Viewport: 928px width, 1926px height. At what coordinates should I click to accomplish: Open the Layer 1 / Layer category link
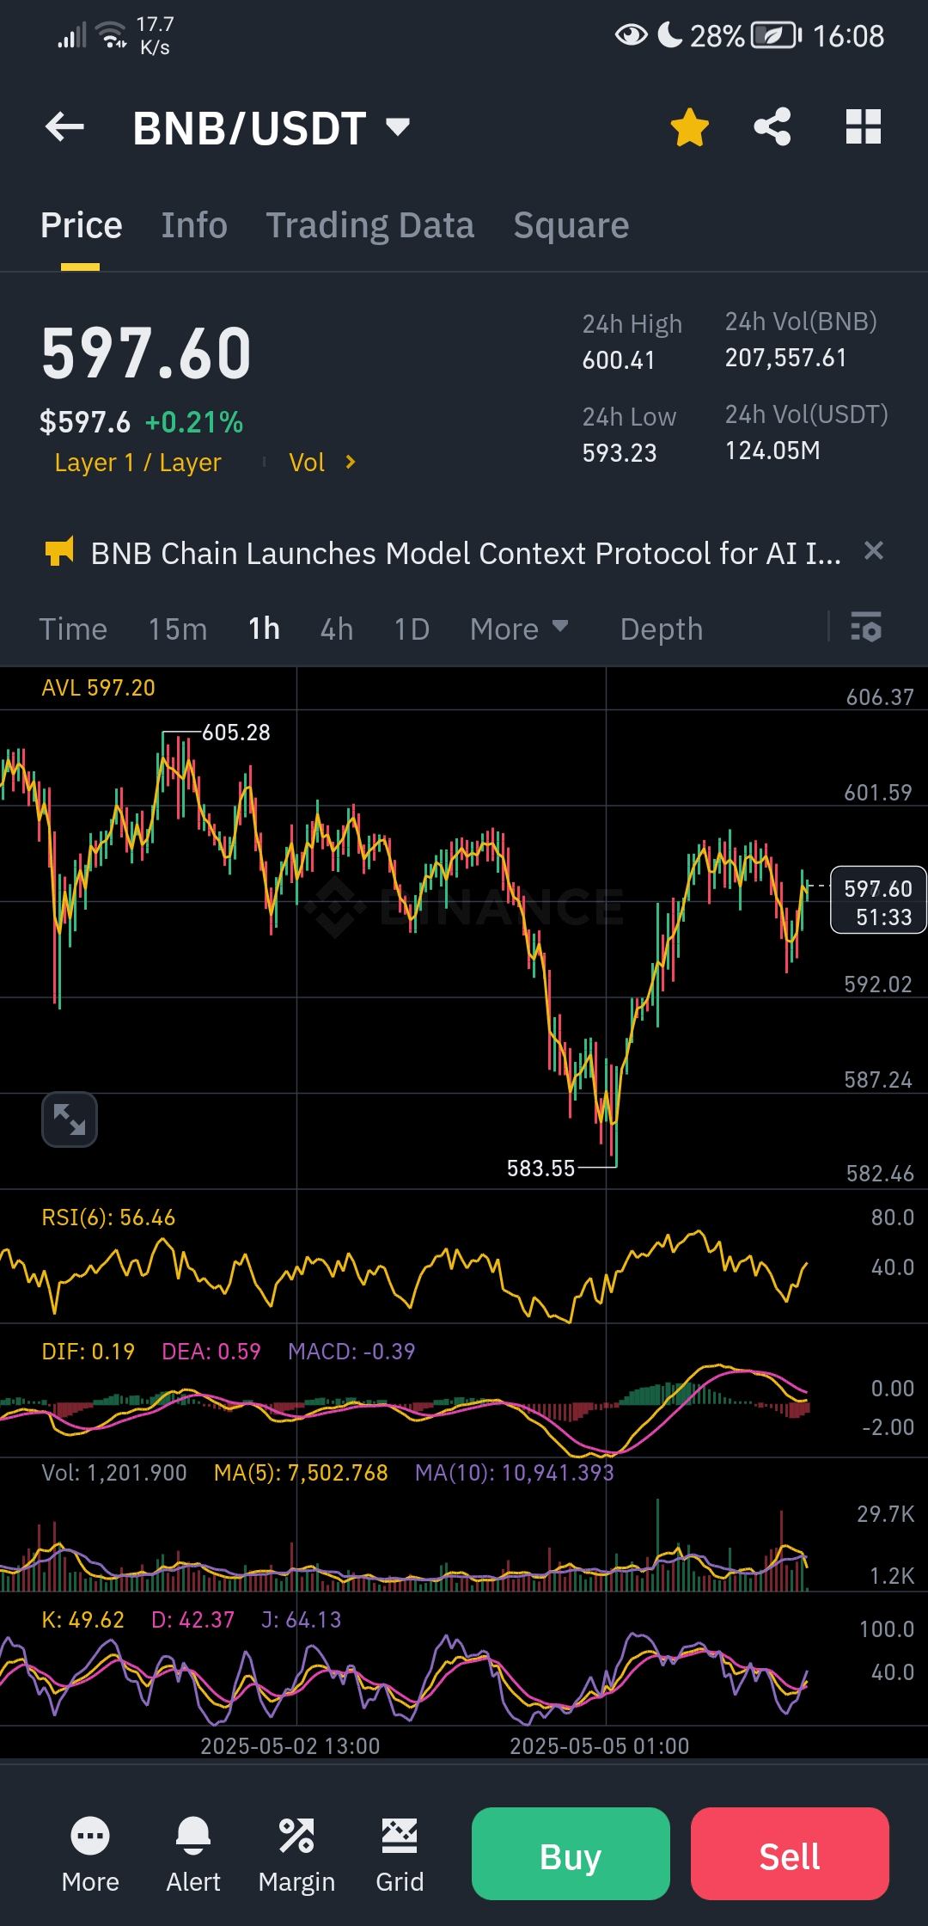137,463
